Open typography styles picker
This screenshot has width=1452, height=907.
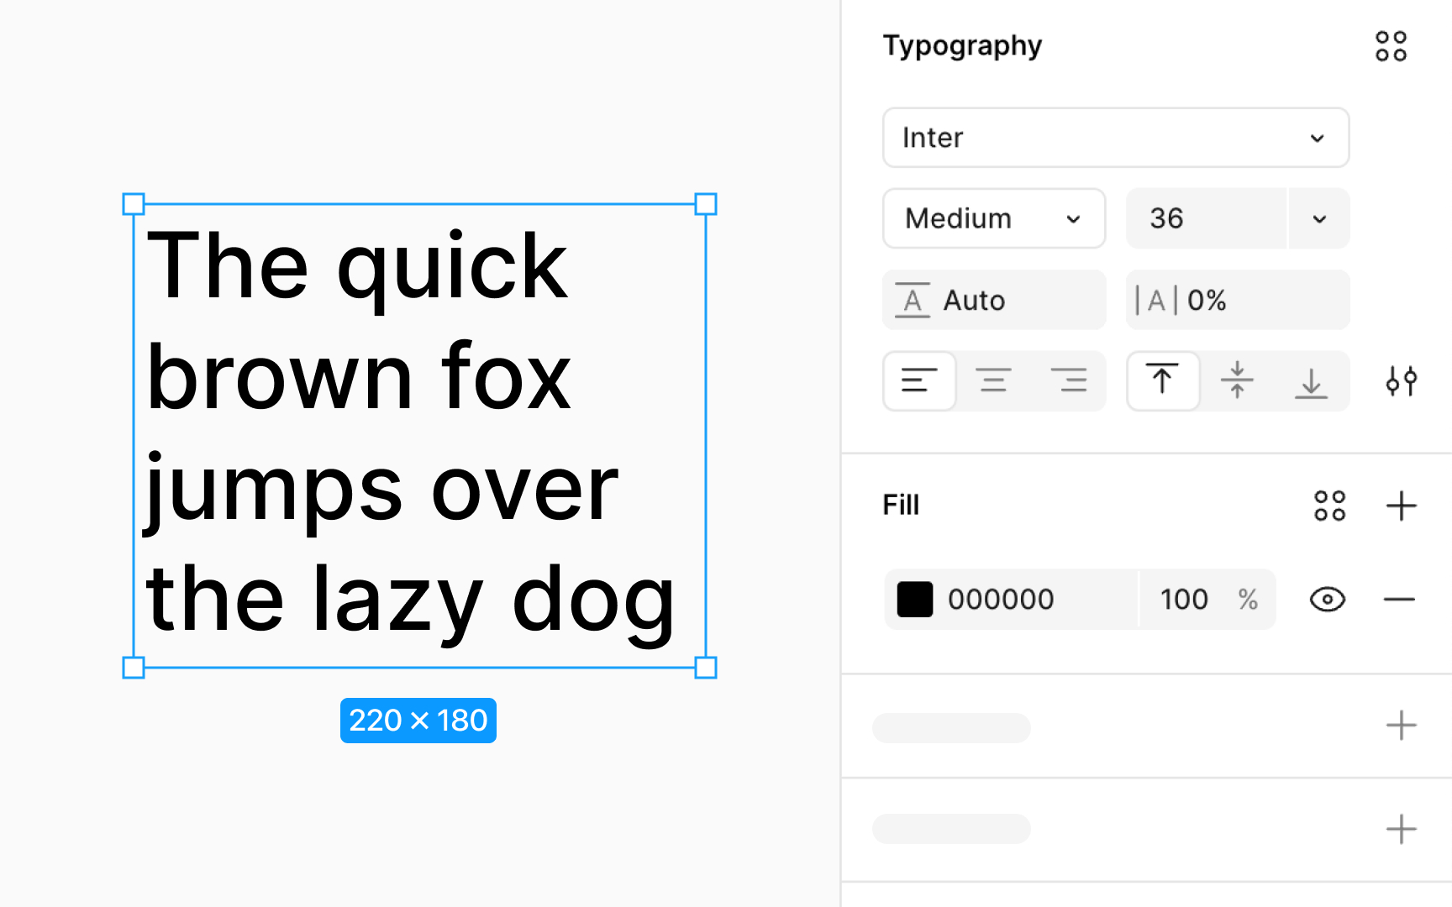[1391, 46]
